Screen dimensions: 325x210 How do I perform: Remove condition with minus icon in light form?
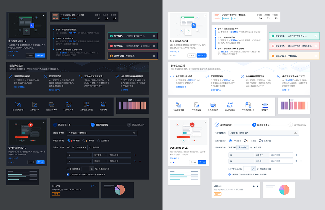(x=301, y=161)
